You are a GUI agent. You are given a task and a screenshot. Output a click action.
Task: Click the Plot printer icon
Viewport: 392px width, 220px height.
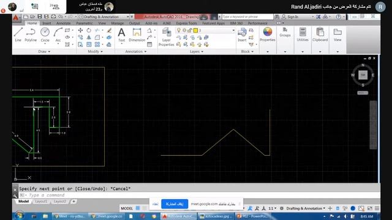coord(53,16)
